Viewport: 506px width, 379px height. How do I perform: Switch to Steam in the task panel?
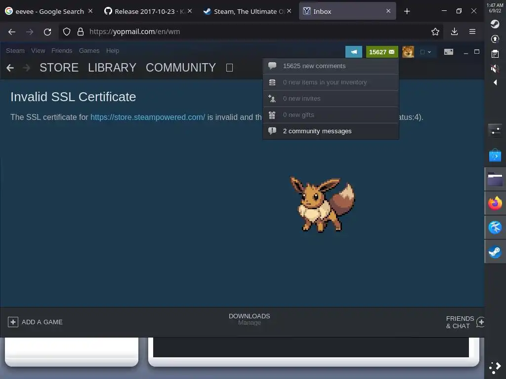point(495,252)
